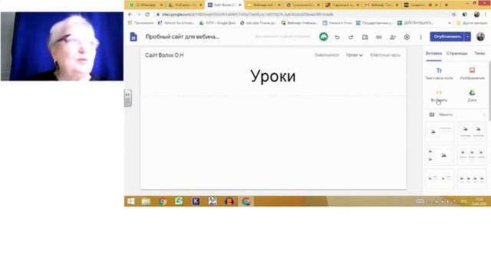Click the Google Sites logo icon

point(133,37)
